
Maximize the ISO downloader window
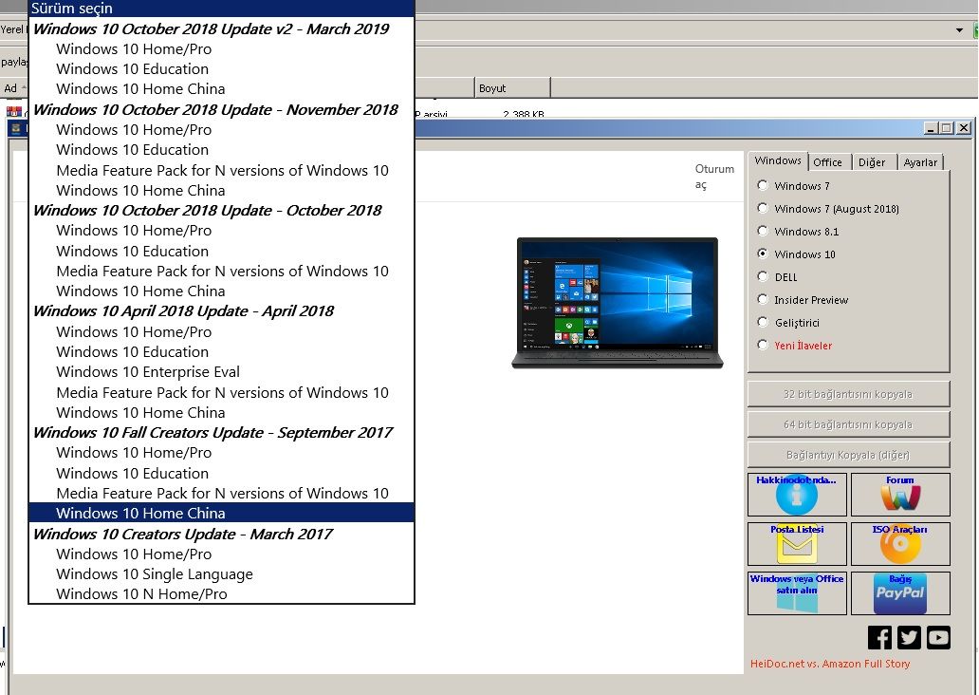(x=947, y=128)
